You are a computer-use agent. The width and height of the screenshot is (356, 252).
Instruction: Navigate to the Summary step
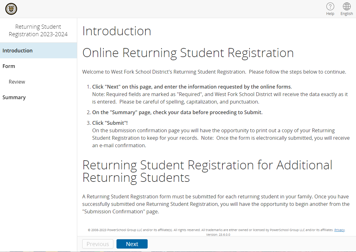(x=39, y=97)
